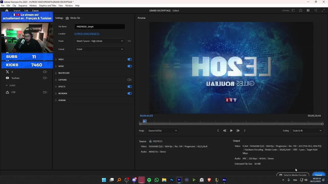Open the Workspaces layout icon beside EDITING
This screenshot has height=184, width=328.
tap(293, 10)
